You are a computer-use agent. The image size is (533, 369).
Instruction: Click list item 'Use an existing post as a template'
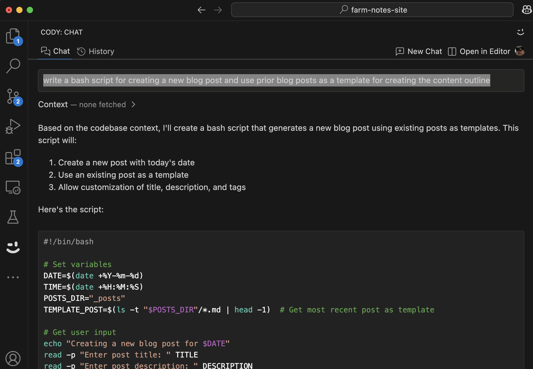point(123,175)
